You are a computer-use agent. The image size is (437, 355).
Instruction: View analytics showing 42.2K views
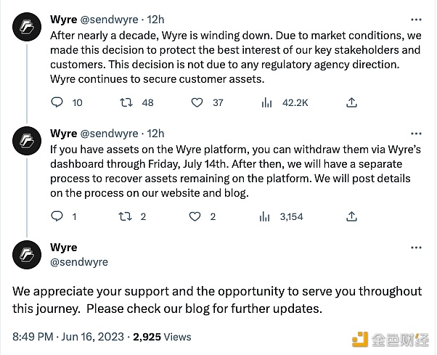[x=266, y=103]
